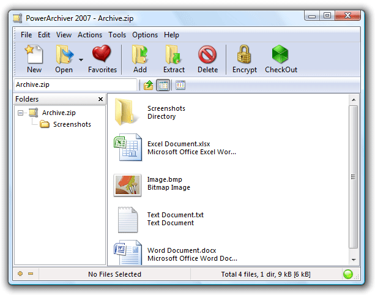Image resolution: width=375 pixels, height=295 pixels.
Task: Open Favorites with the heart icon
Action: click(x=102, y=53)
